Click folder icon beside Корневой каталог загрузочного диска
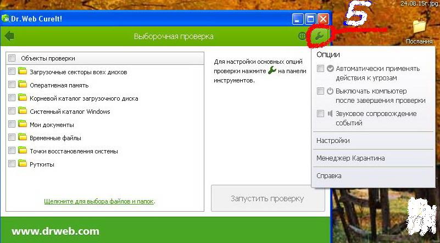The width and height of the screenshot is (440, 243). (x=23, y=97)
